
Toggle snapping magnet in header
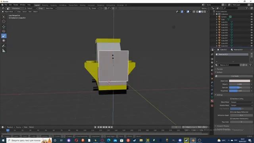click(x=106, y=8)
